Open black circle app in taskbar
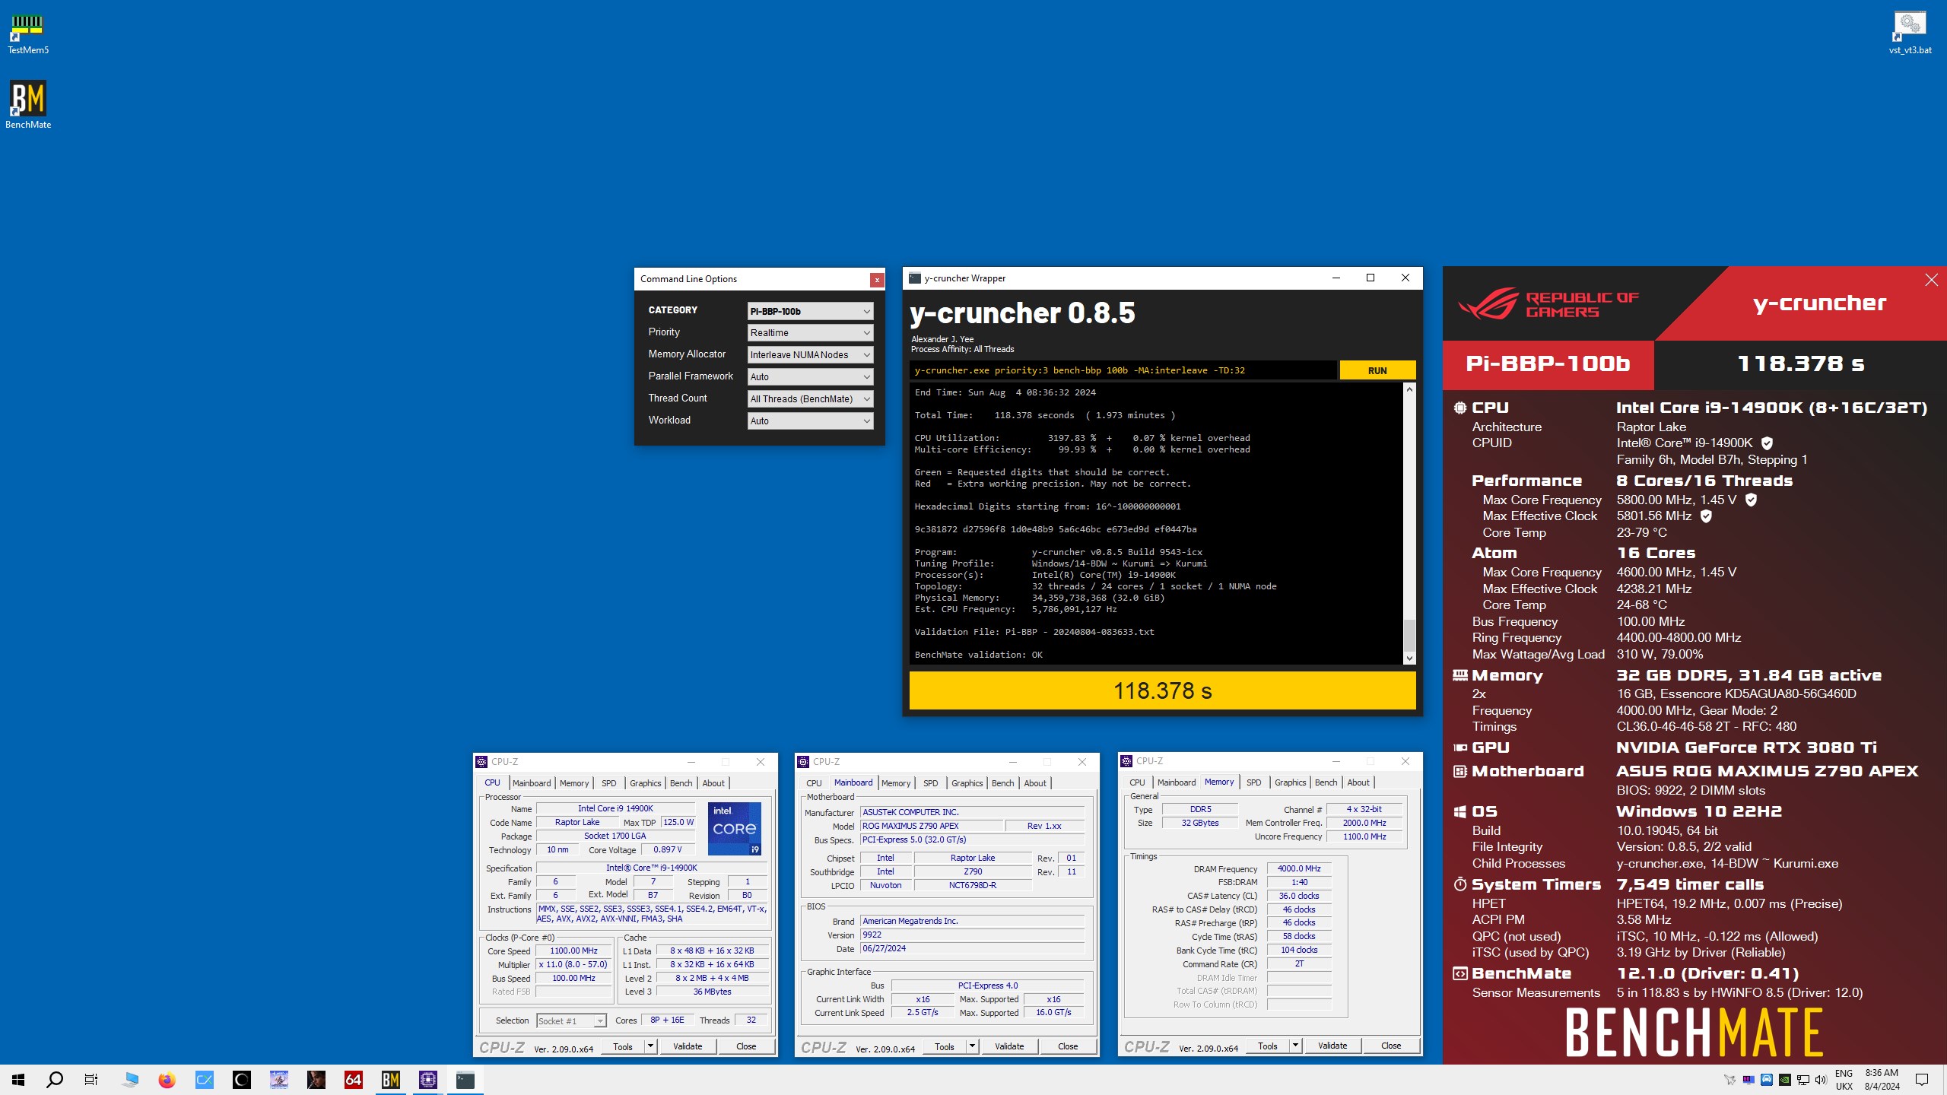The width and height of the screenshot is (1947, 1095). (242, 1080)
